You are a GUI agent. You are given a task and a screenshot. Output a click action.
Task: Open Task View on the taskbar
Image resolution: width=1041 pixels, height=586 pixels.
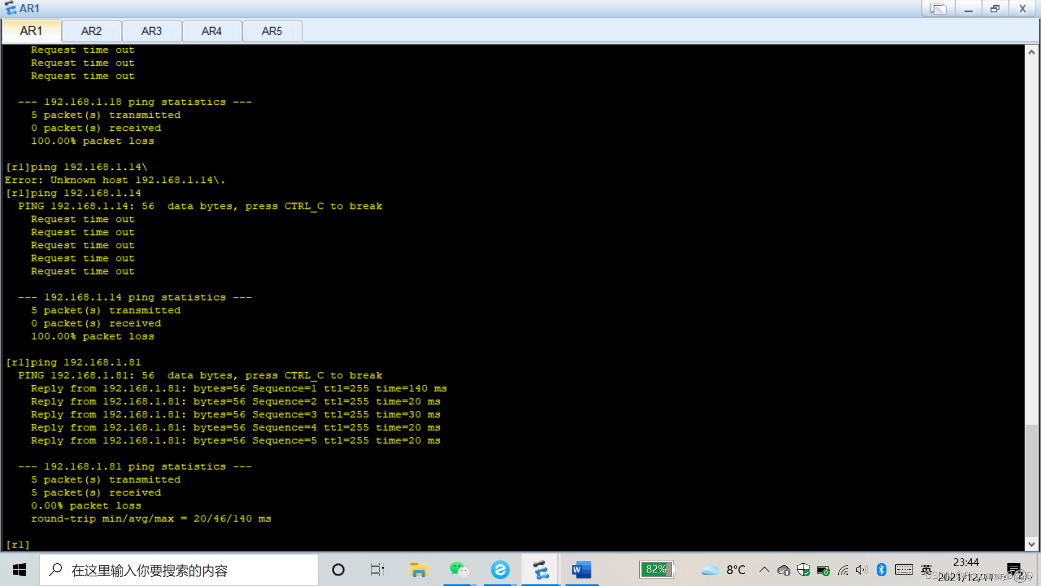pos(377,570)
